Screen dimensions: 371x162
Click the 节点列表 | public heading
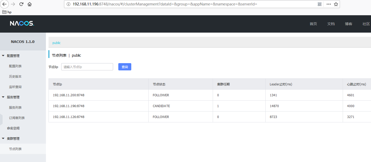tap(66, 55)
